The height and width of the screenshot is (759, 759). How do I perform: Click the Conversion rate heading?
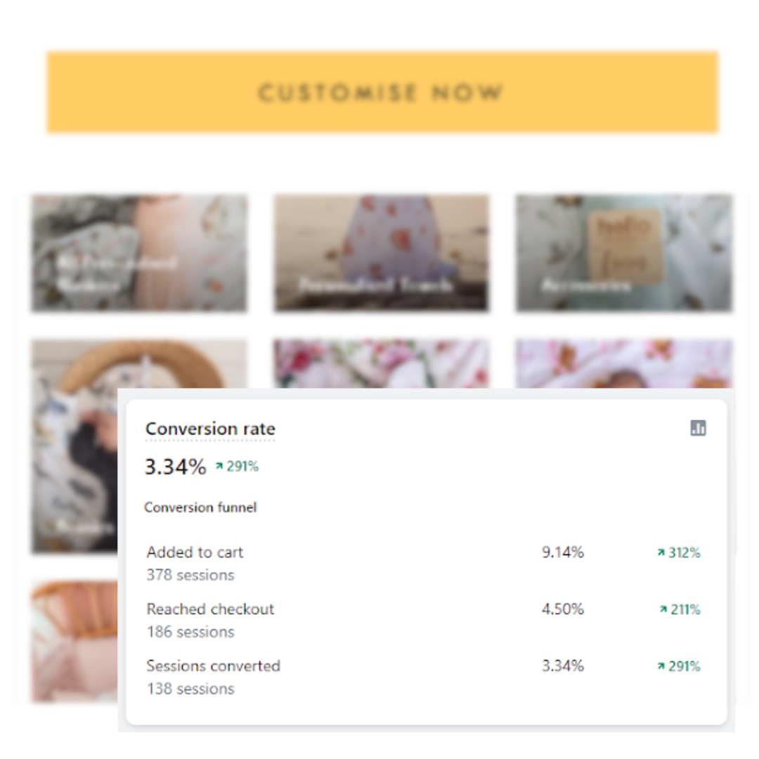210,429
